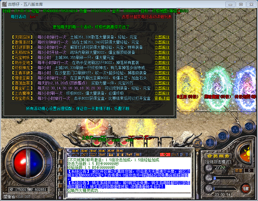
Task: Click the weight progress bar beside Wgt
Action: pos(225,189)
